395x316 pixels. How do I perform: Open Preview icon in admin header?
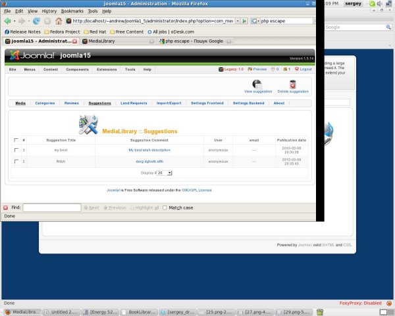tap(250, 69)
